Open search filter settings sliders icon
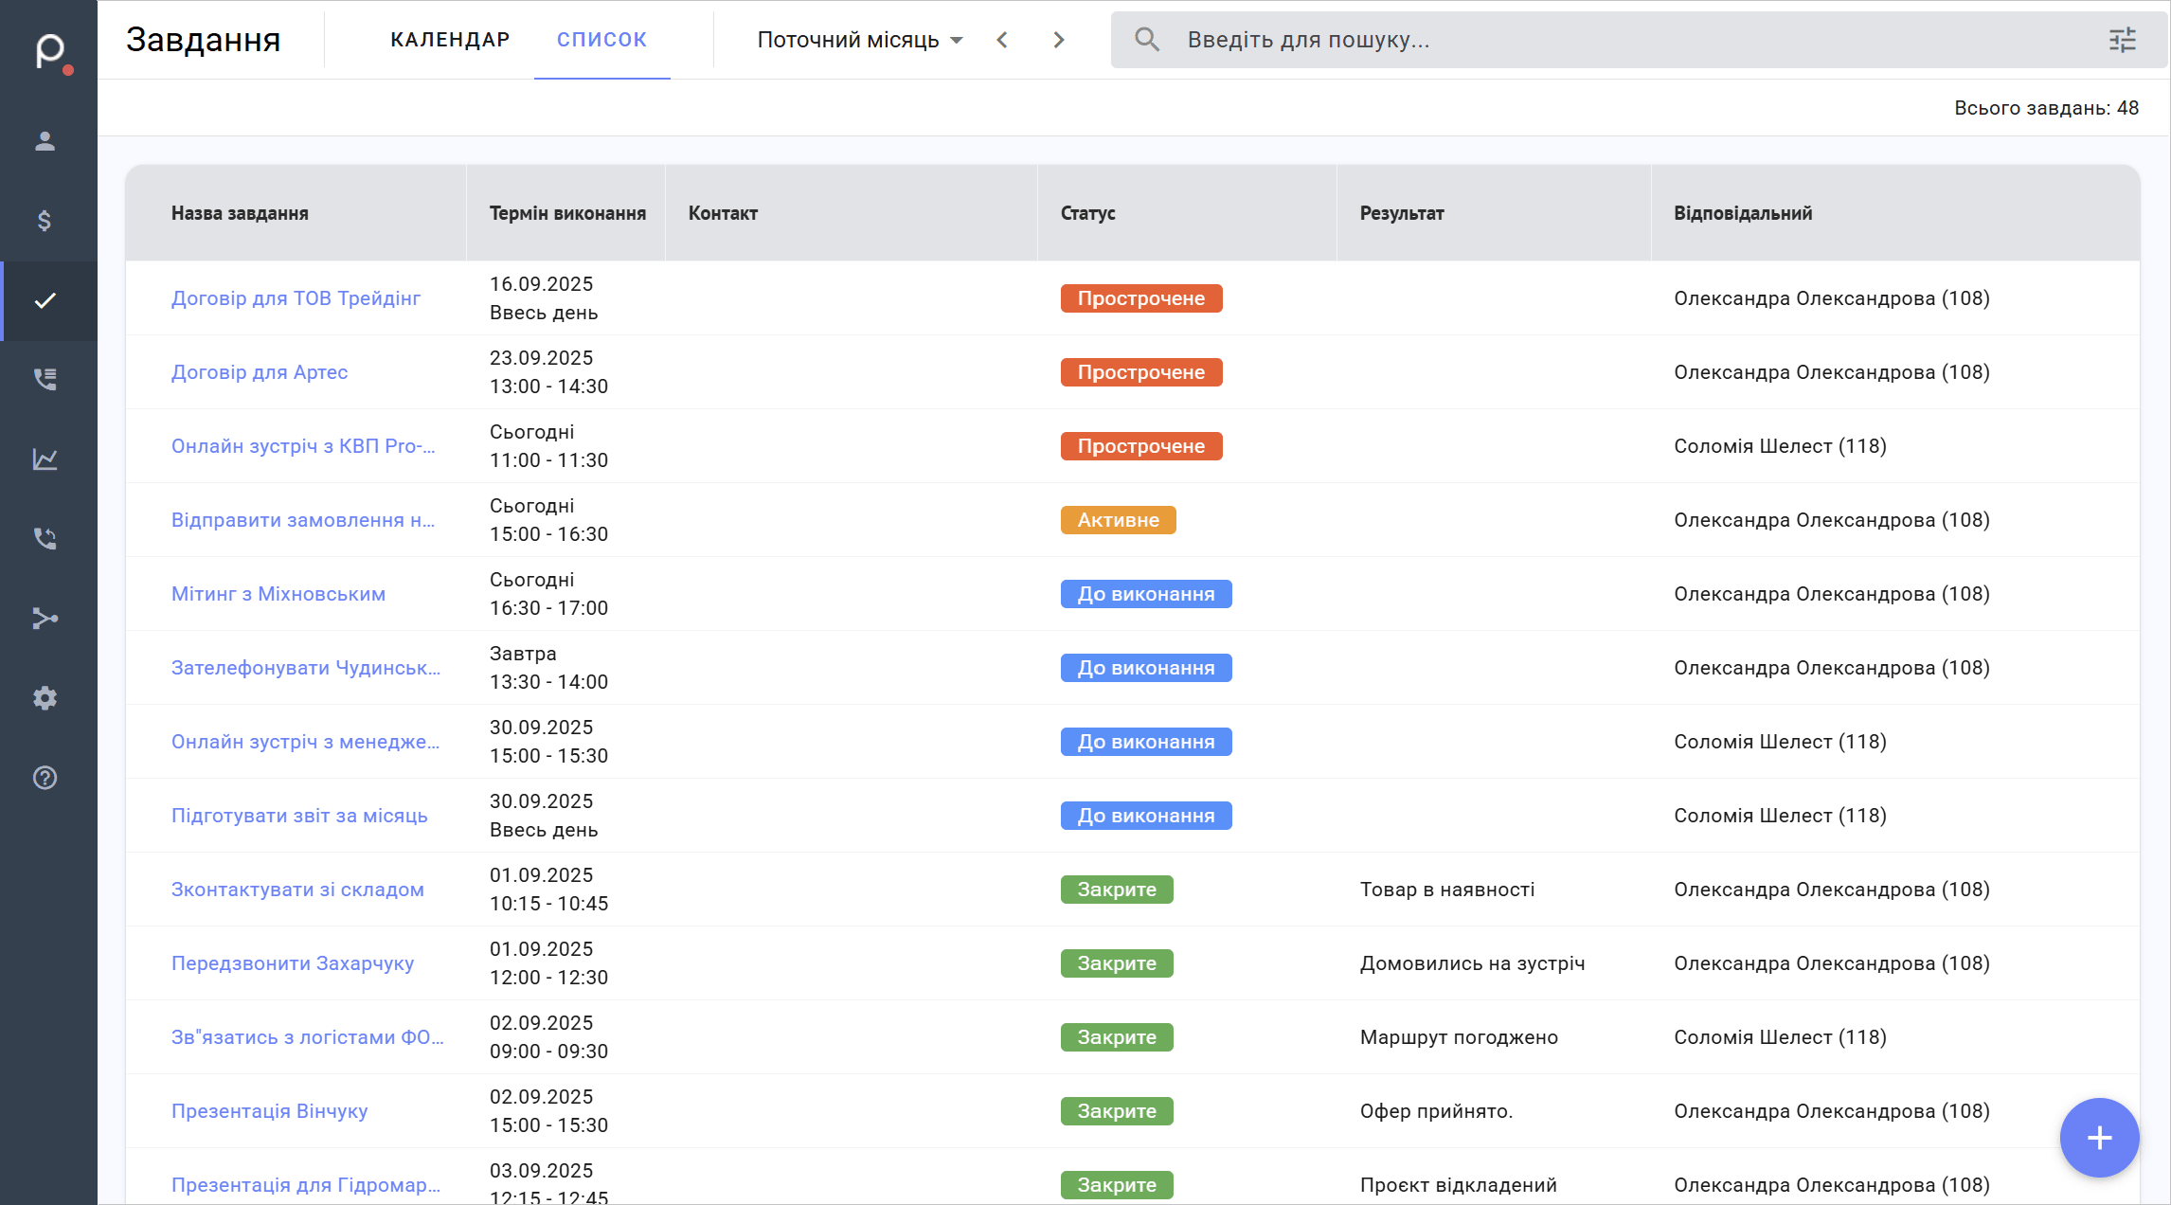Image resolution: width=2171 pixels, height=1205 pixels. click(x=2123, y=40)
